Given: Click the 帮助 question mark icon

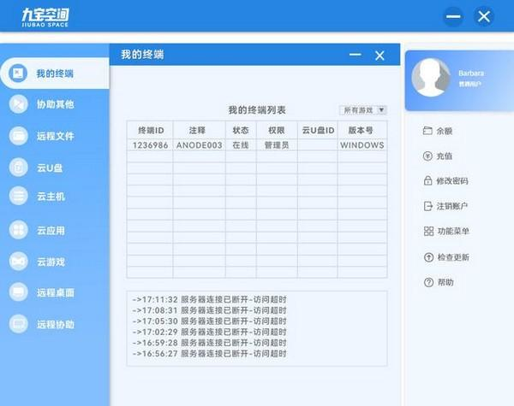Looking at the screenshot, I should coord(429,282).
